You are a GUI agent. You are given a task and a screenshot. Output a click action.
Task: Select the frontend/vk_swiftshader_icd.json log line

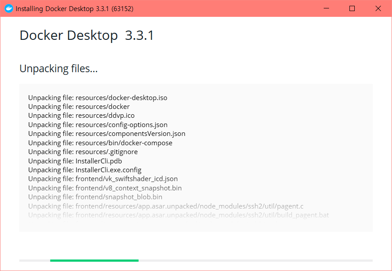(x=103, y=179)
